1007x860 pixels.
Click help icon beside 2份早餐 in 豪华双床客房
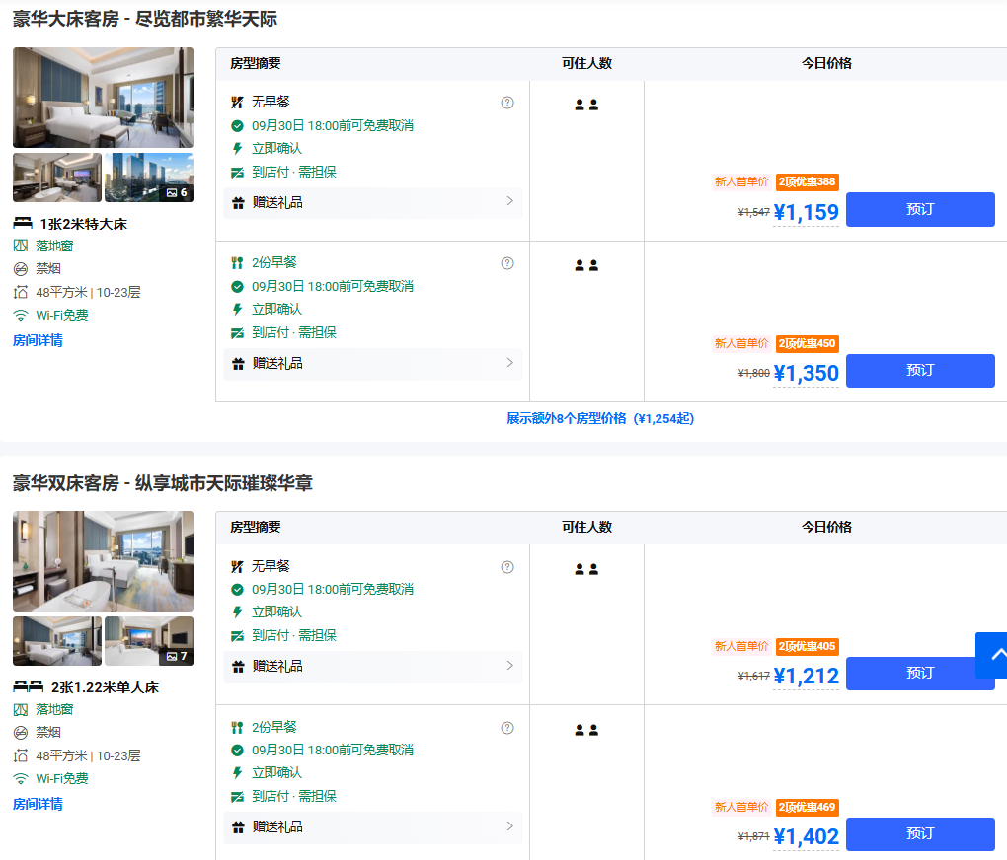click(x=507, y=728)
